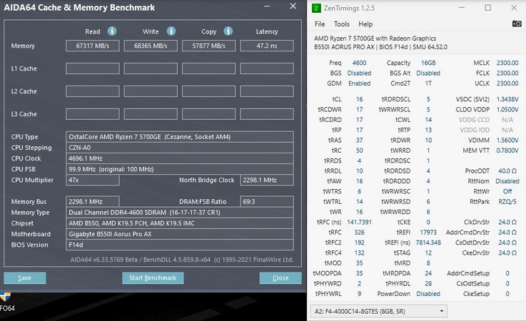The width and height of the screenshot is (526, 321).
Task: Click the Cmd2T 1T value
Action: tap(428, 83)
